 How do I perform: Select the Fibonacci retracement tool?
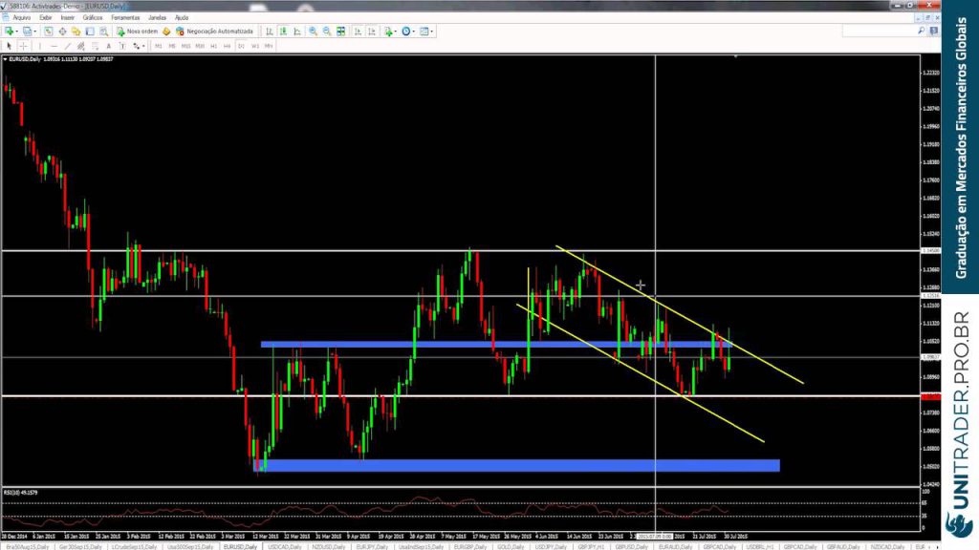point(95,46)
